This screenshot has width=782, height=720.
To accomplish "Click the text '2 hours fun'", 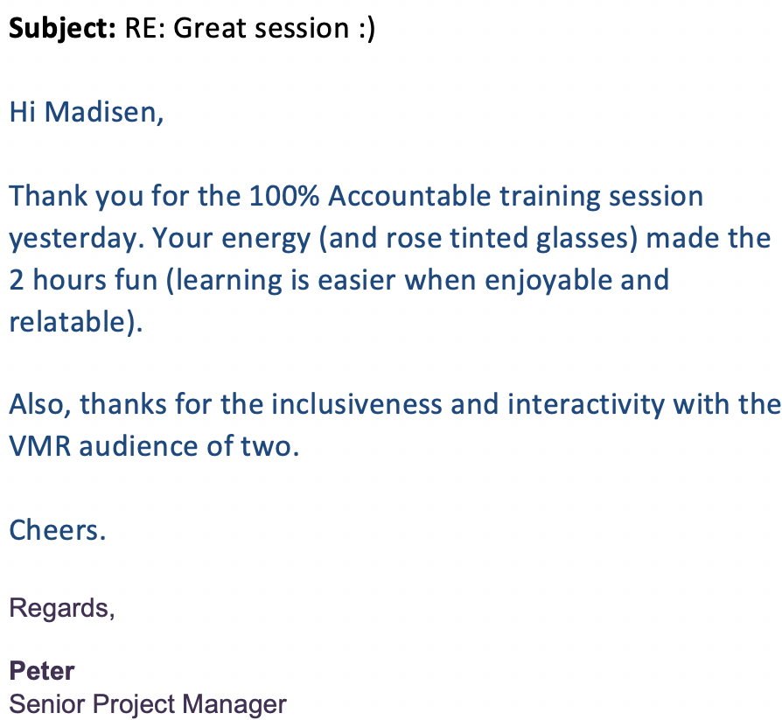I will [x=83, y=279].
